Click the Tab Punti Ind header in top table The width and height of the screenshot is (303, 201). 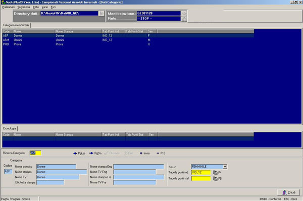coord(114,31)
